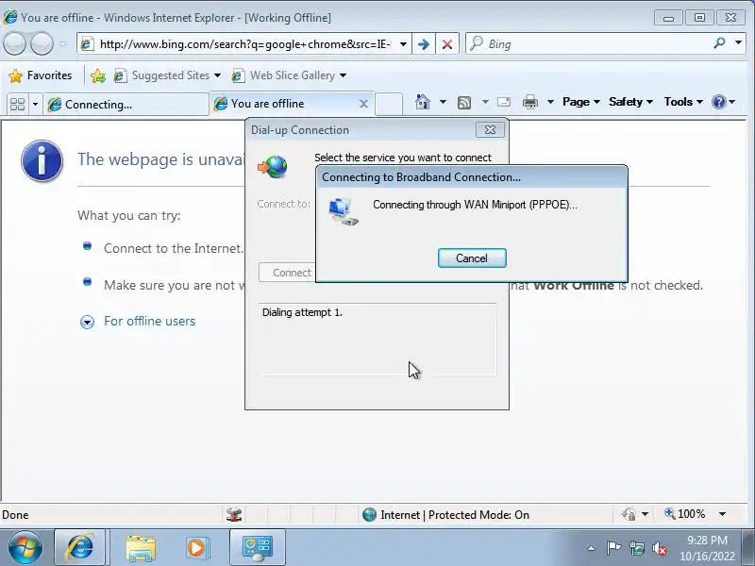Click the Home page icon

tap(422, 102)
